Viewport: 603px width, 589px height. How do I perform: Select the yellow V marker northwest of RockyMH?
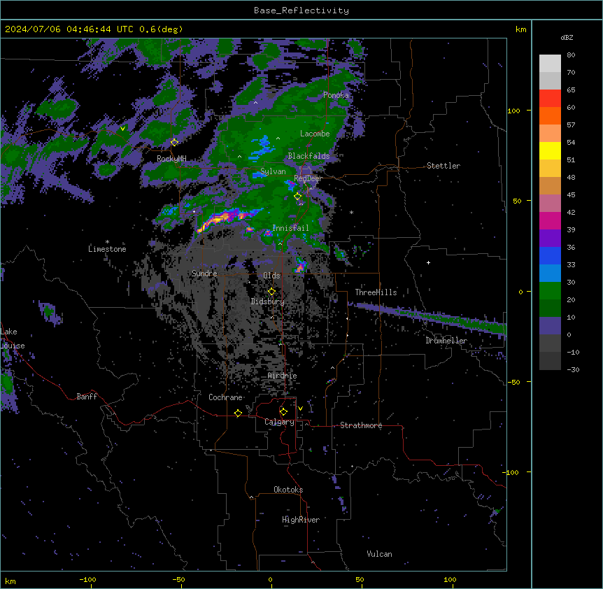click(122, 129)
